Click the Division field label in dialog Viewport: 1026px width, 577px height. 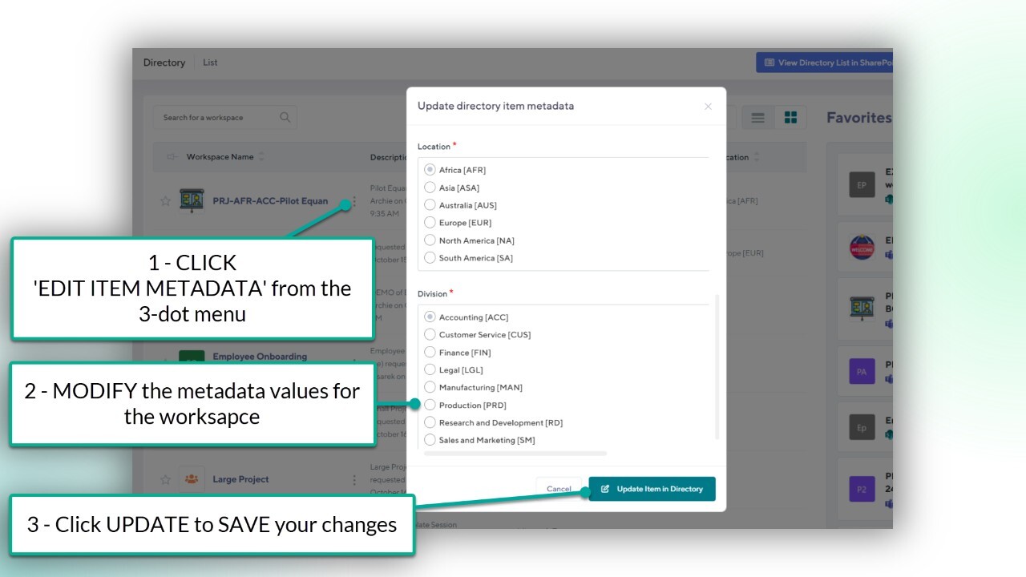[432, 294]
